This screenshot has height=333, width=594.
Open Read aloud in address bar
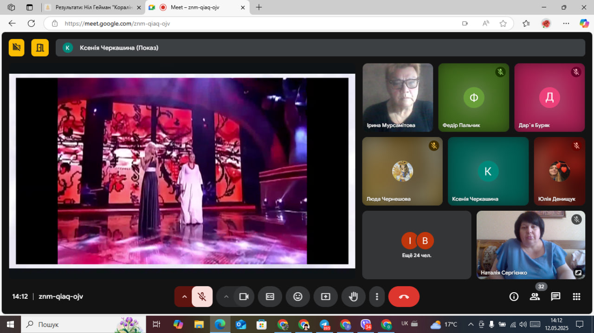pos(486,23)
